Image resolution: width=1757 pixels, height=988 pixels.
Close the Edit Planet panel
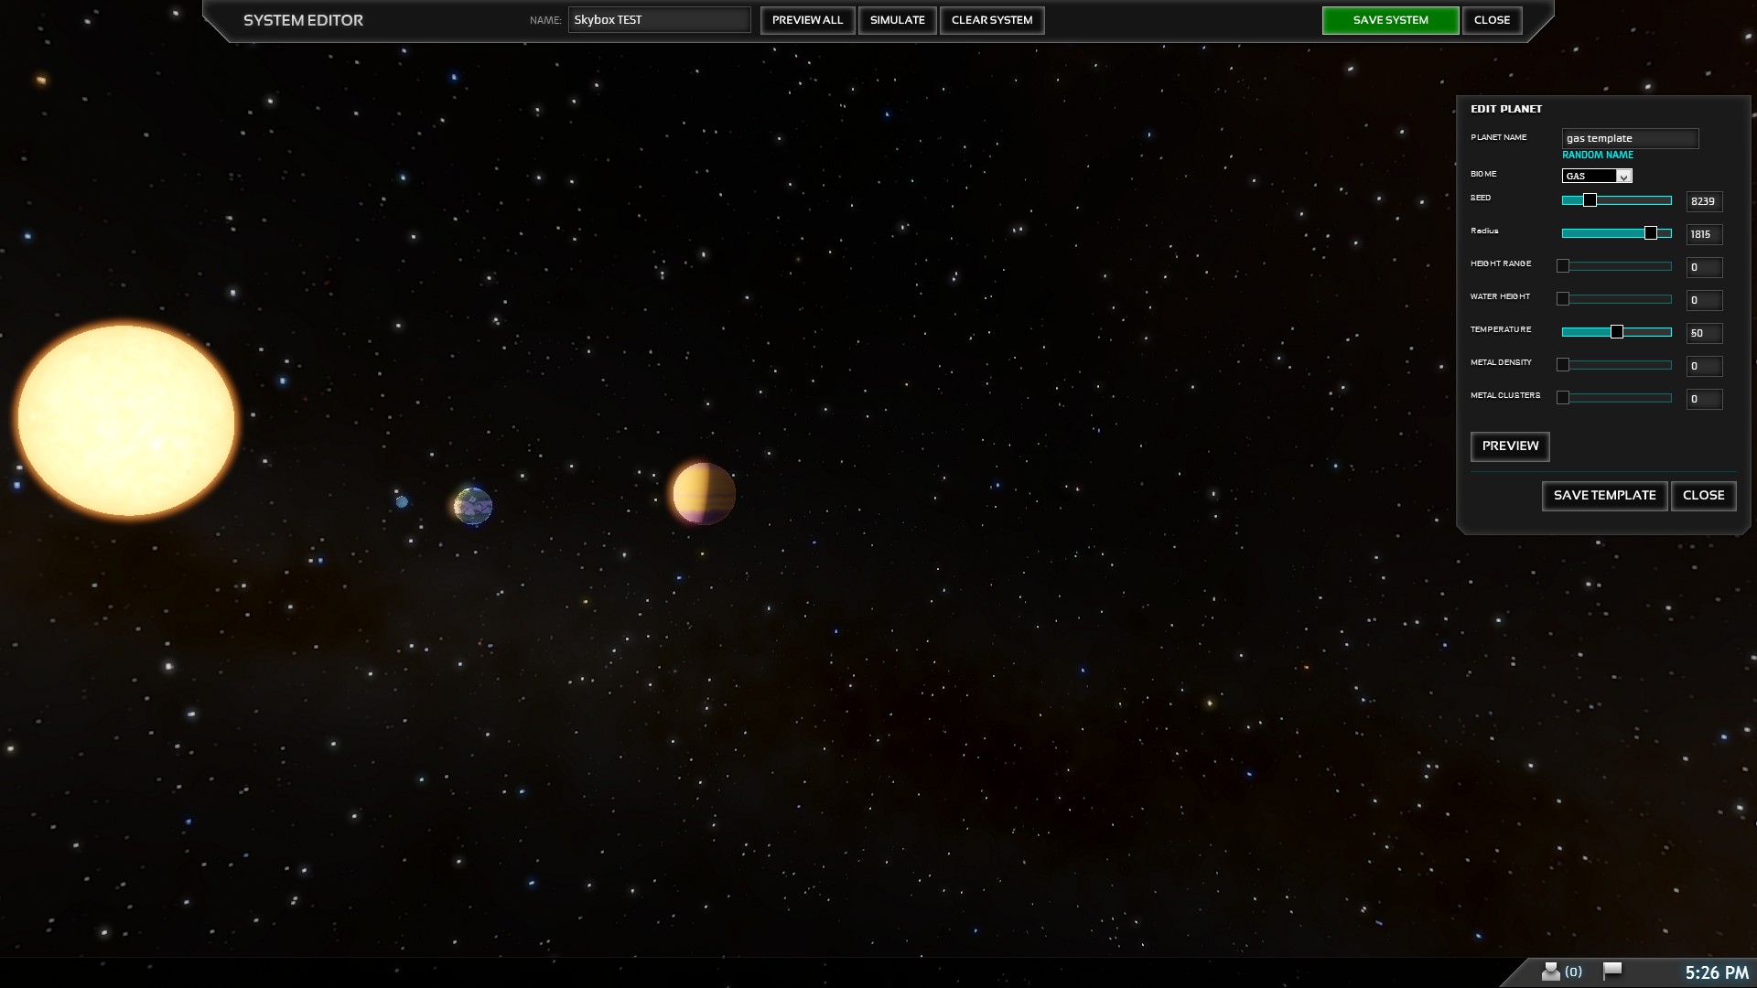tap(1703, 496)
